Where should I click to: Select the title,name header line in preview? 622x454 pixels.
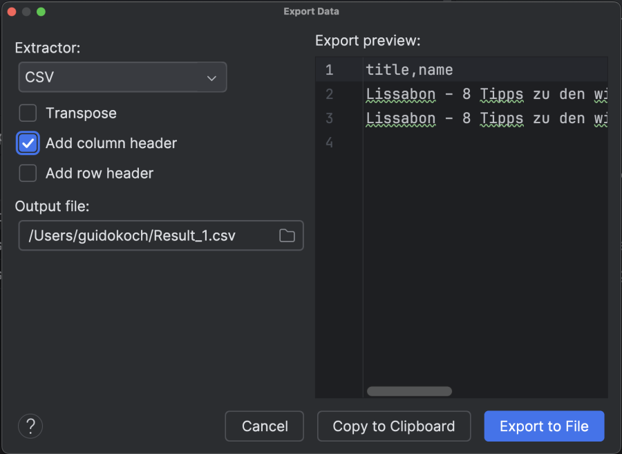[x=408, y=69]
